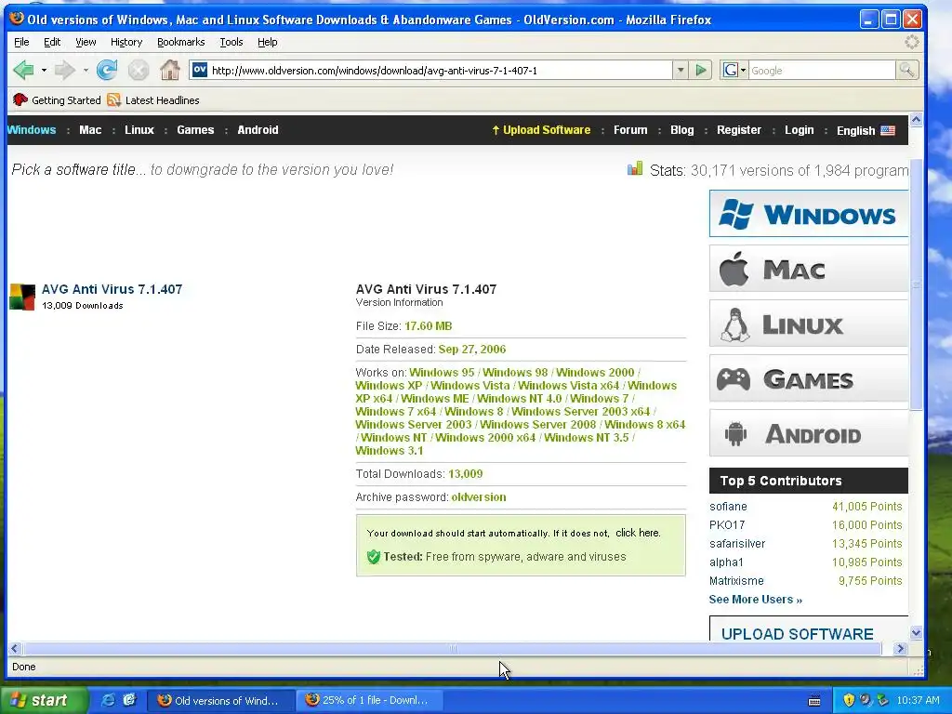Click the Linux link in site nav
Viewport: 952px width, 714px height.
139,130
